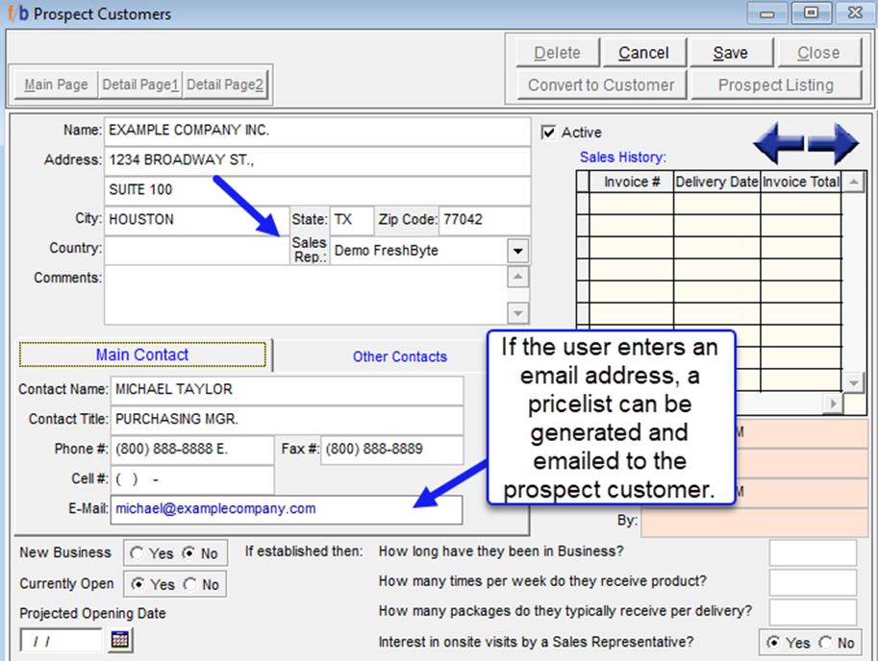
Task: Click the Cancel button
Action: tap(643, 53)
